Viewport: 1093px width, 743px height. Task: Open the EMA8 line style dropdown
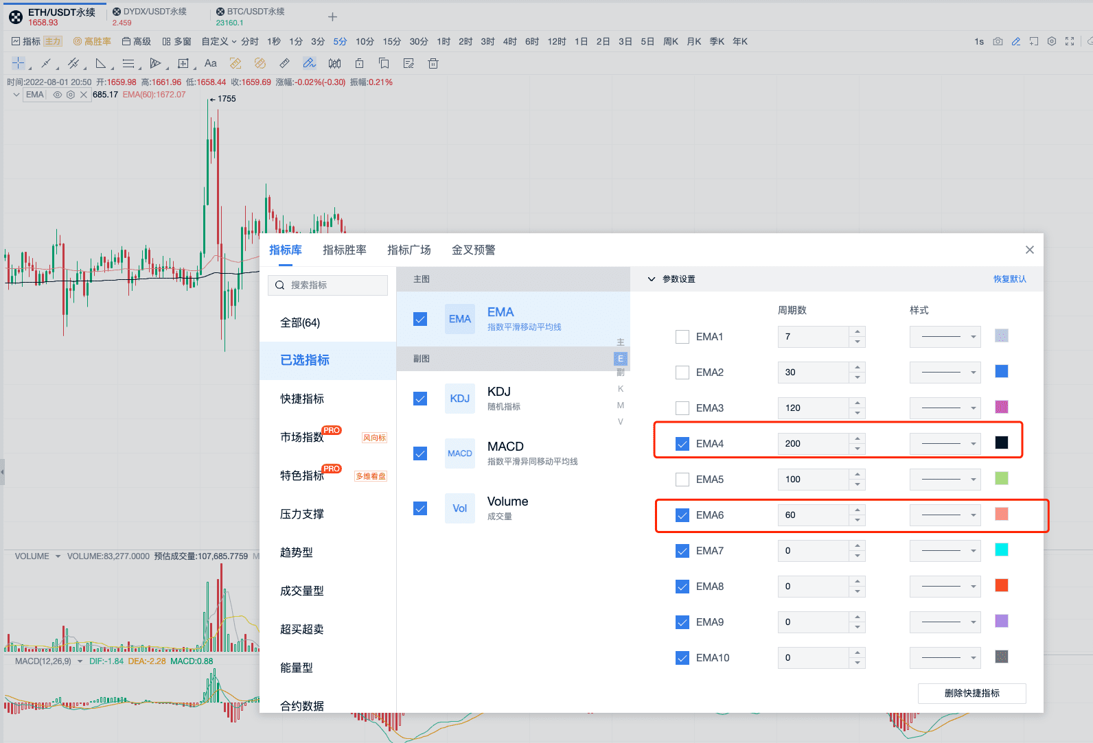tap(945, 587)
